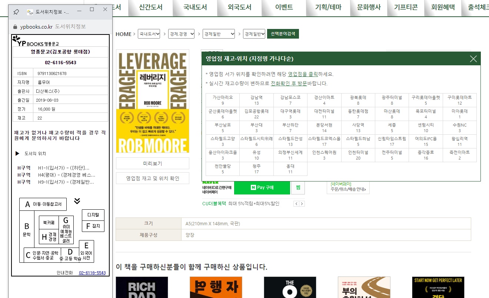
Task: Select the 강남포스코 branch cell
Action: tap(290, 100)
